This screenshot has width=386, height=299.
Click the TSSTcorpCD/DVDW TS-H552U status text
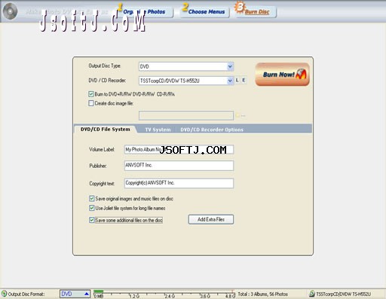[343, 294]
